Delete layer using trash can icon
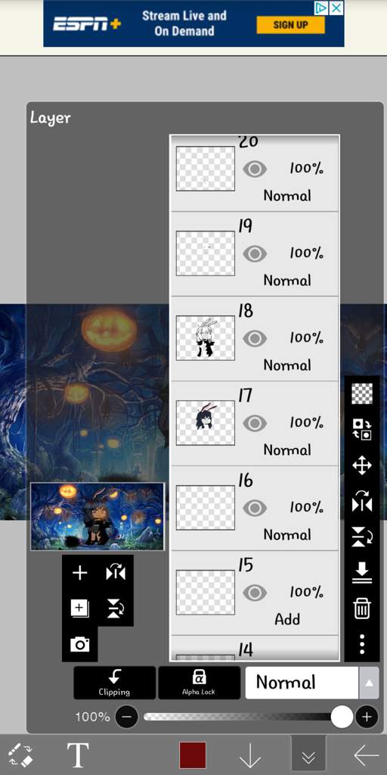 point(362,608)
